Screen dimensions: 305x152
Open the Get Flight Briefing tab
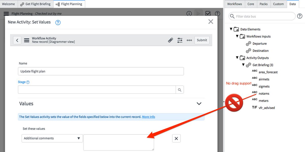click(35, 4)
